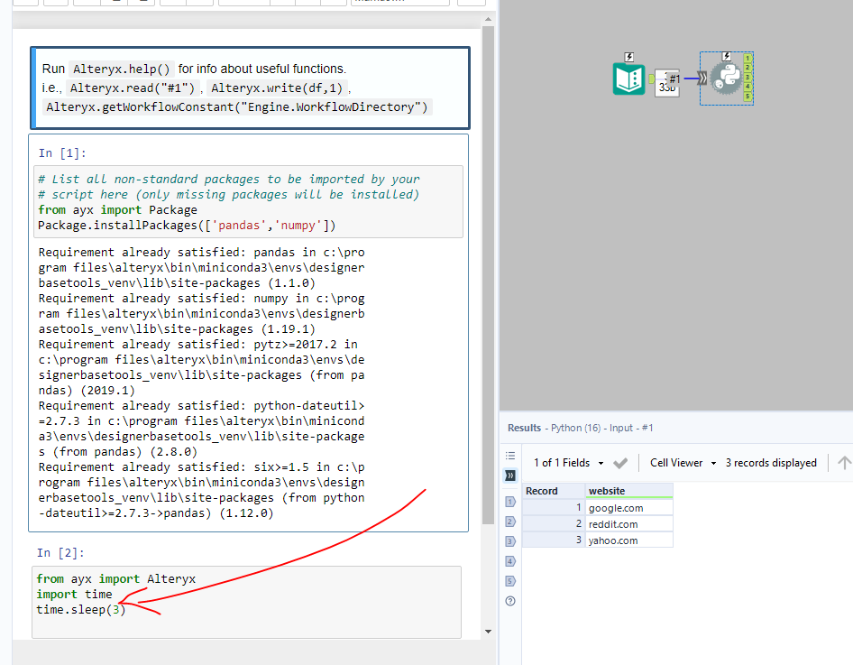
Task: View output 1 data in Results sidebar
Action: click(x=510, y=502)
